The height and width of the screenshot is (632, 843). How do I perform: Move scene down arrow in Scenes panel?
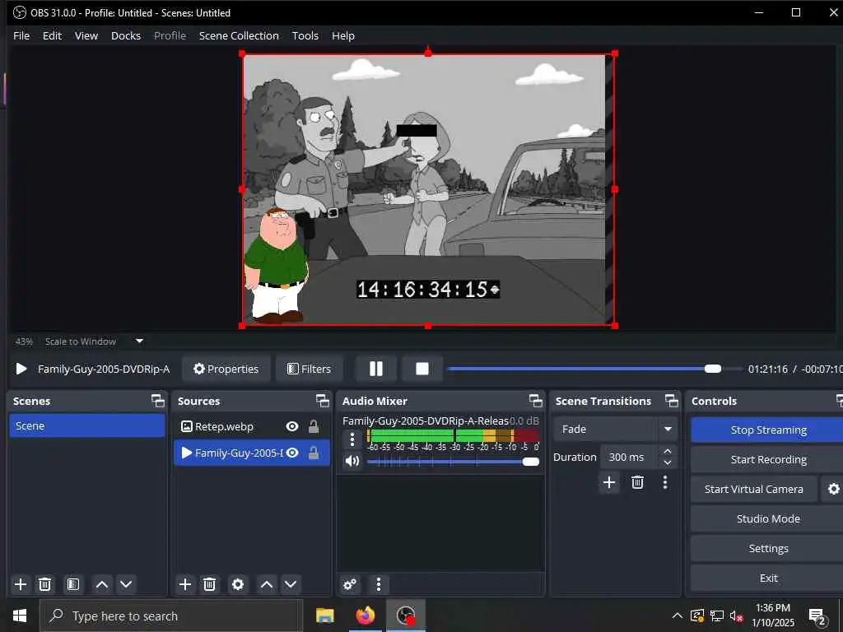point(126,584)
